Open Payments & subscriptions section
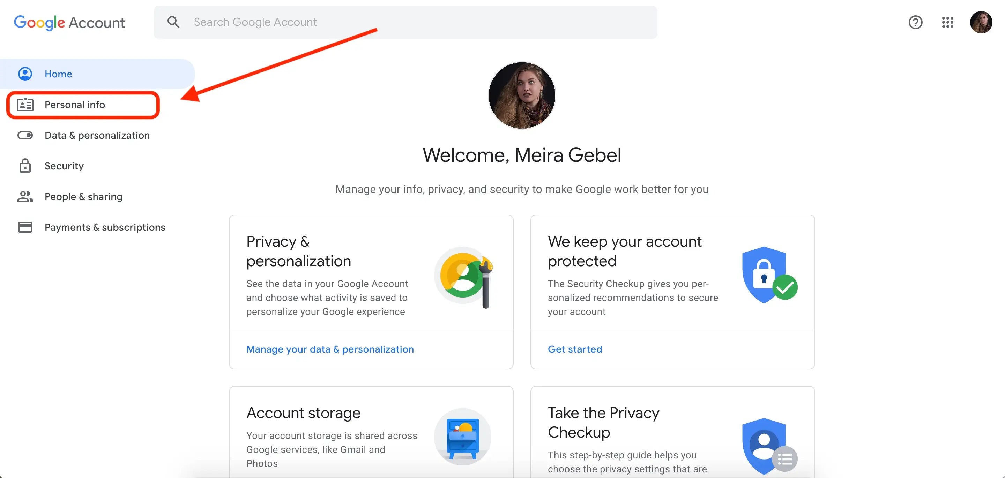1005x478 pixels. pyautogui.click(x=105, y=227)
